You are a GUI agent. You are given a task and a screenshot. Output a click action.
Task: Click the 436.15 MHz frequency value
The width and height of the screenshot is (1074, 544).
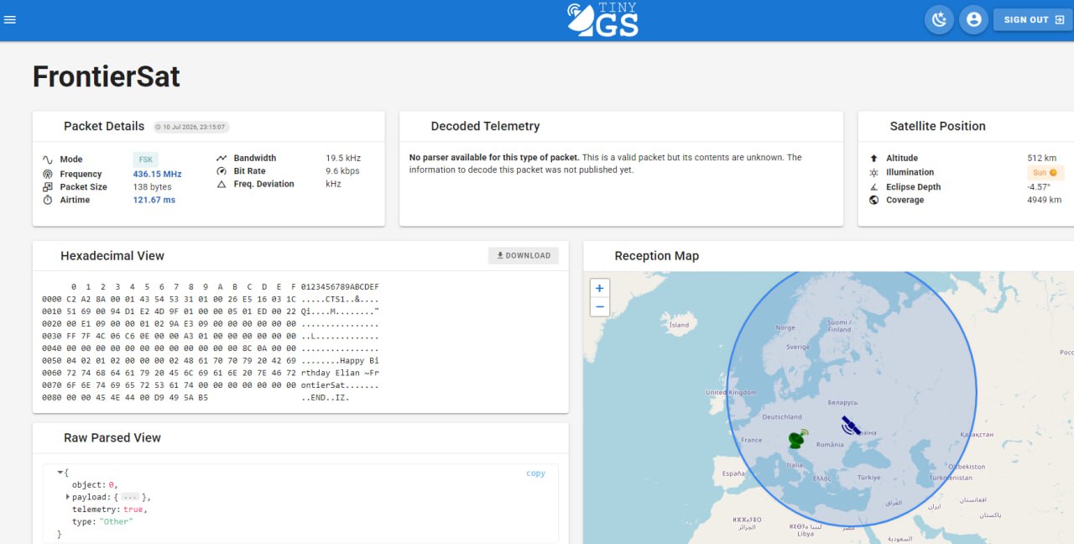point(157,174)
